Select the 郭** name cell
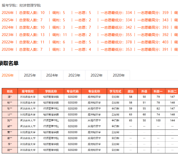 (x=10, y=126)
